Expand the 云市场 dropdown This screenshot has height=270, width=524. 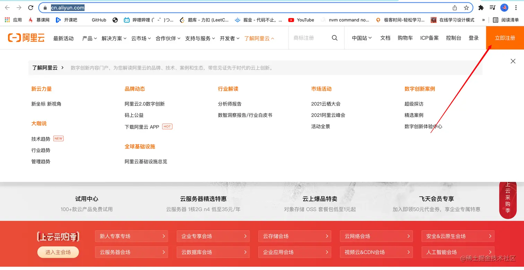tap(141, 38)
